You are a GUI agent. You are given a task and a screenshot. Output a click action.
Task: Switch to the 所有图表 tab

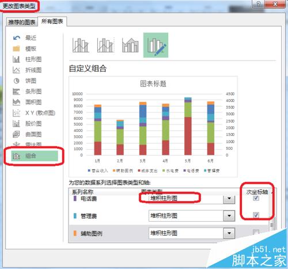pyautogui.click(x=52, y=21)
